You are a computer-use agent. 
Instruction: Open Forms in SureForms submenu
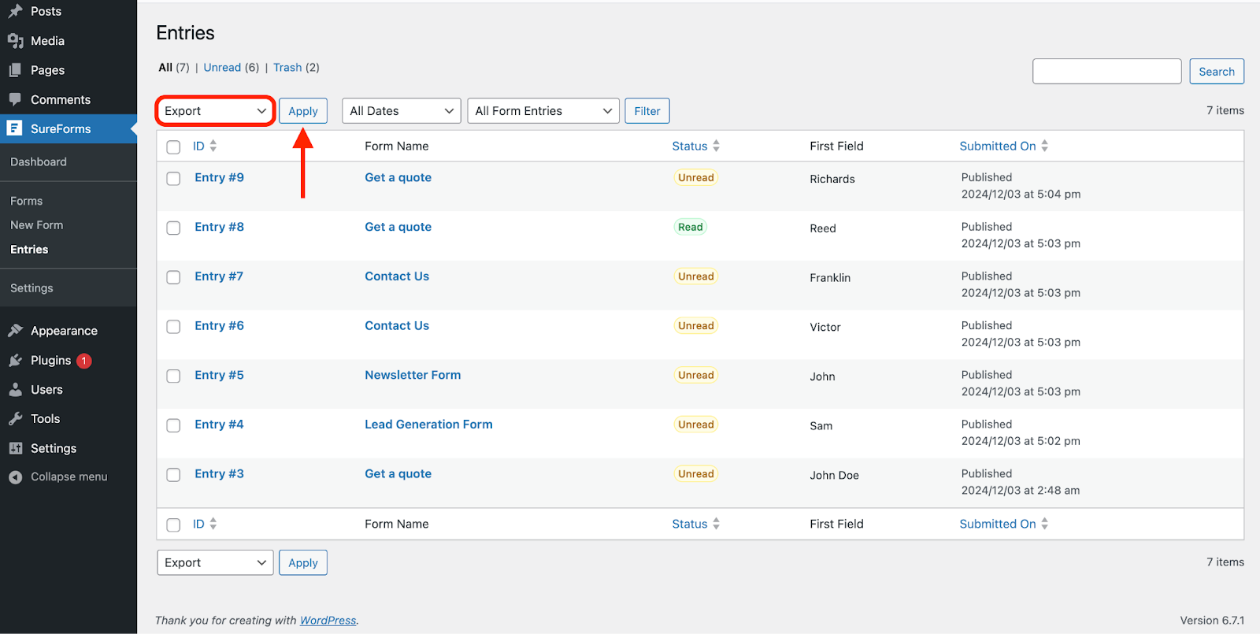pyautogui.click(x=27, y=202)
